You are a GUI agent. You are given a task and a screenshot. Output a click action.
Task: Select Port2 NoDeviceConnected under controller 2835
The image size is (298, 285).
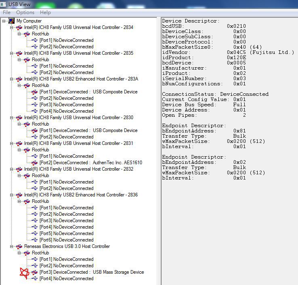coord(67,72)
